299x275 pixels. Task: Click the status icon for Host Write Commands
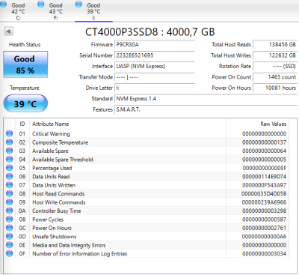[10, 202]
